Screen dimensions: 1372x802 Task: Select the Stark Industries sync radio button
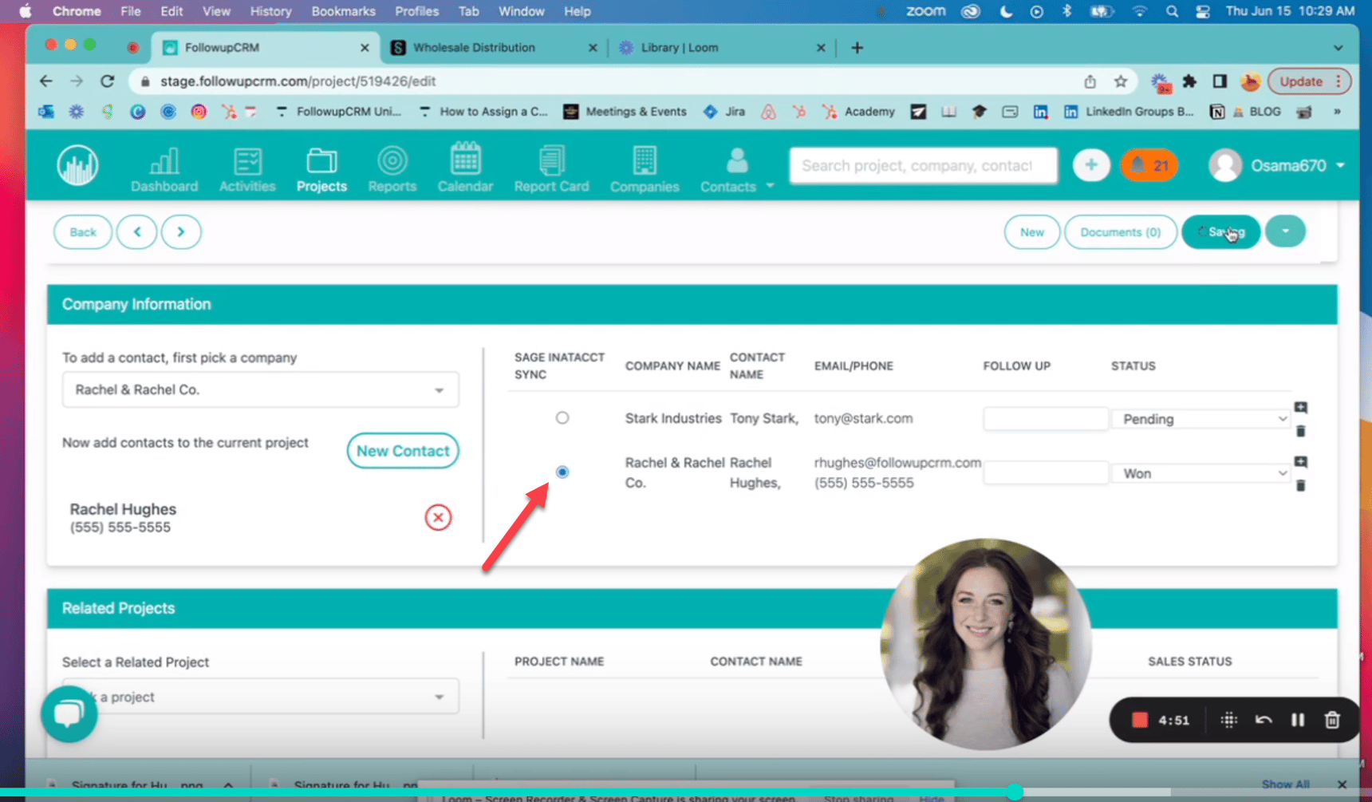(562, 417)
